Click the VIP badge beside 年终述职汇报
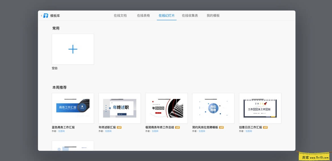 tap(119, 127)
